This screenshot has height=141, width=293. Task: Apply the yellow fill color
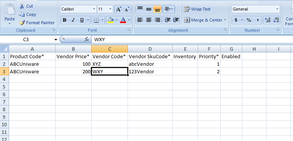tap(111, 20)
